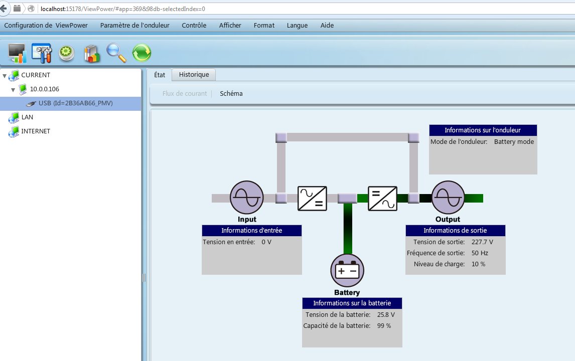Open the Paramètre de l'onduleur menu
The width and height of the screenshot is (575, 361).
pyautogui.click(x=134, y=25)
